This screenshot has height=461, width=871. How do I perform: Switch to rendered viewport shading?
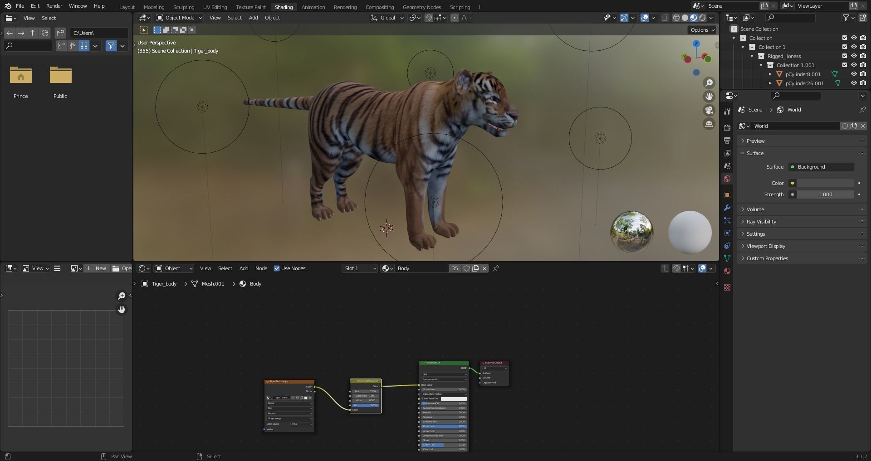tap(702, 18)
